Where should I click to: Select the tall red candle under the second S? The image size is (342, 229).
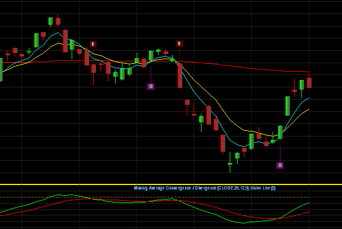point(180,76)
